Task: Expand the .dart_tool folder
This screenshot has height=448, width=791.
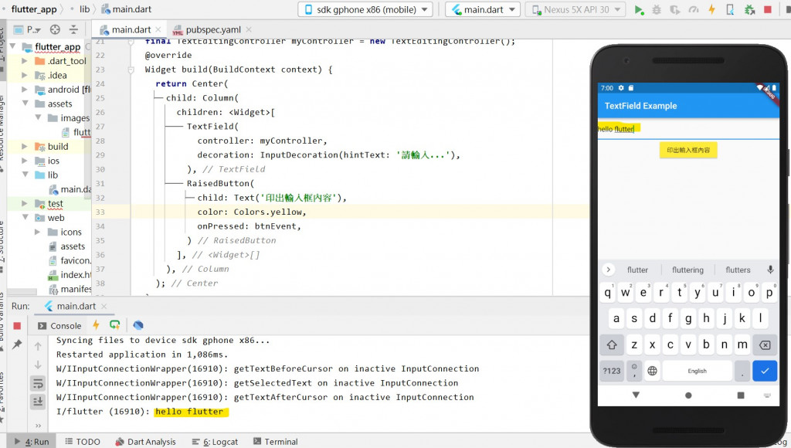Action: [24, 61]
